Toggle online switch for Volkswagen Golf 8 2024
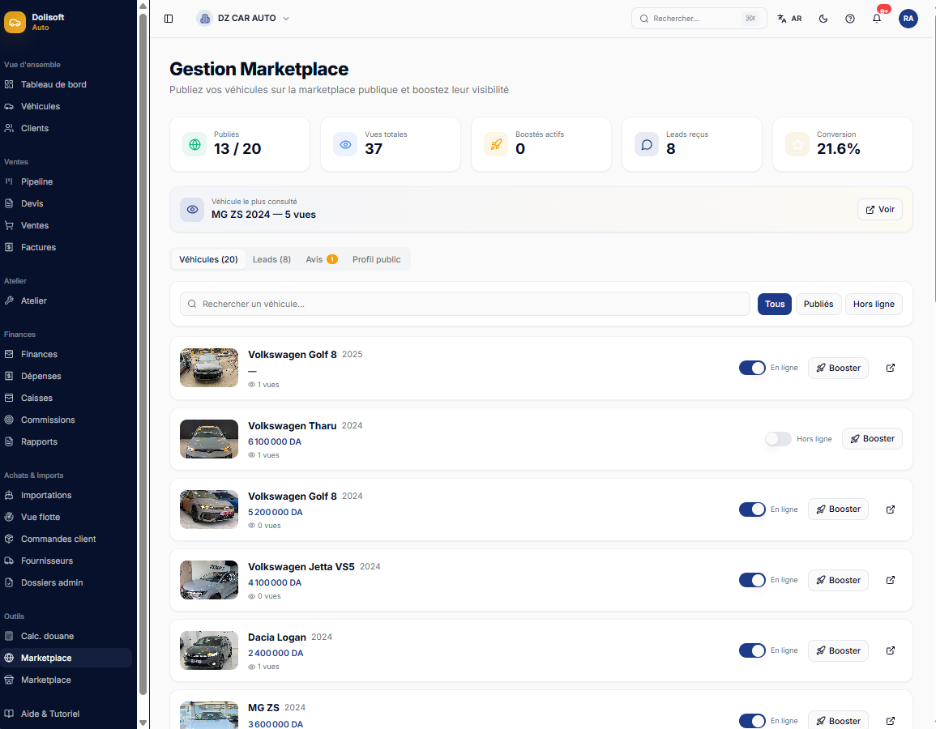 pos(752,509)
